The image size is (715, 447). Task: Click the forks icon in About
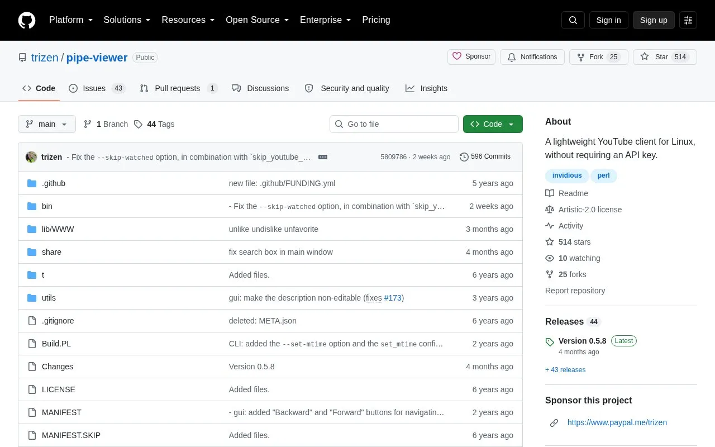pyautogui.click(x=550, y=274)
